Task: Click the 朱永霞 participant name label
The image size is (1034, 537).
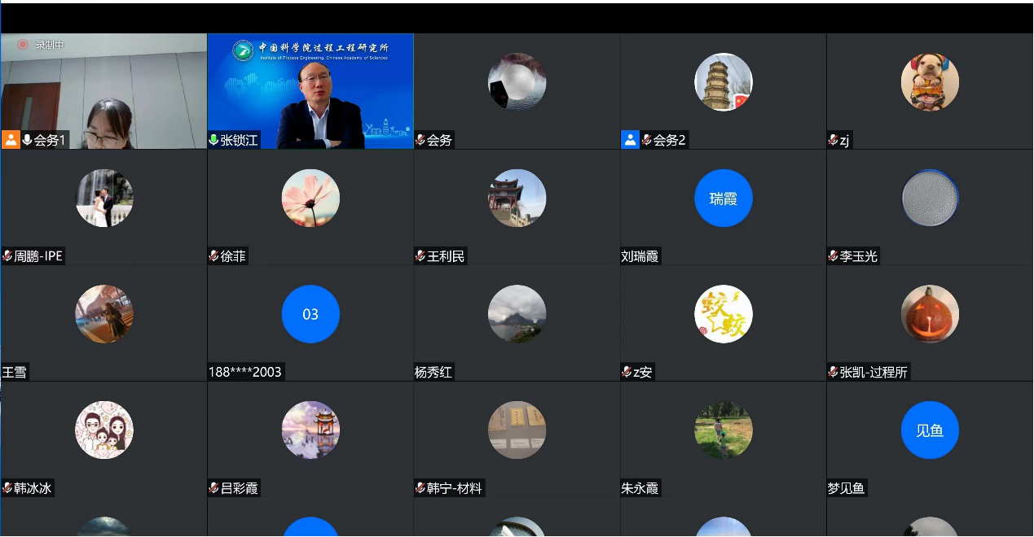Action: (x=640, y=489)
